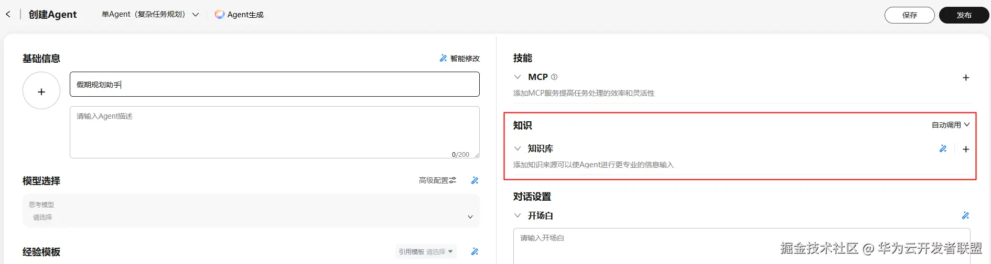Viewport: 991px width, 264px height.
Task: Click the magic-pen icon in 知识库 row
Action: [x=943, y=149]
